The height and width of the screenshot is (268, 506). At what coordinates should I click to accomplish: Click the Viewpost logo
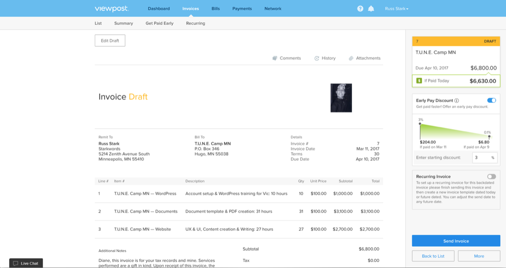111,9
